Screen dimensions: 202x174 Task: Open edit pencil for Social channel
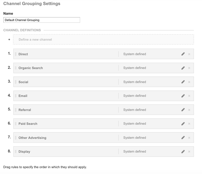(x=183, y=82)
